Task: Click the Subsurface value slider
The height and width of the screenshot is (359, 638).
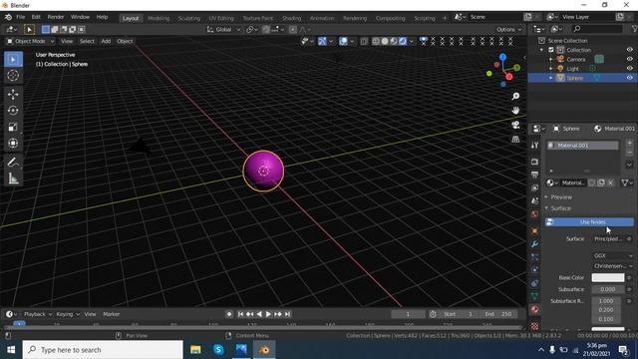Action: point(608,289)
